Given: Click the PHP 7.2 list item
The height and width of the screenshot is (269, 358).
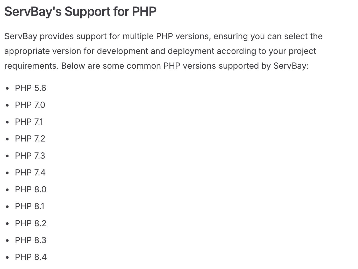Looking at the screenshot, I should (30, 139).
